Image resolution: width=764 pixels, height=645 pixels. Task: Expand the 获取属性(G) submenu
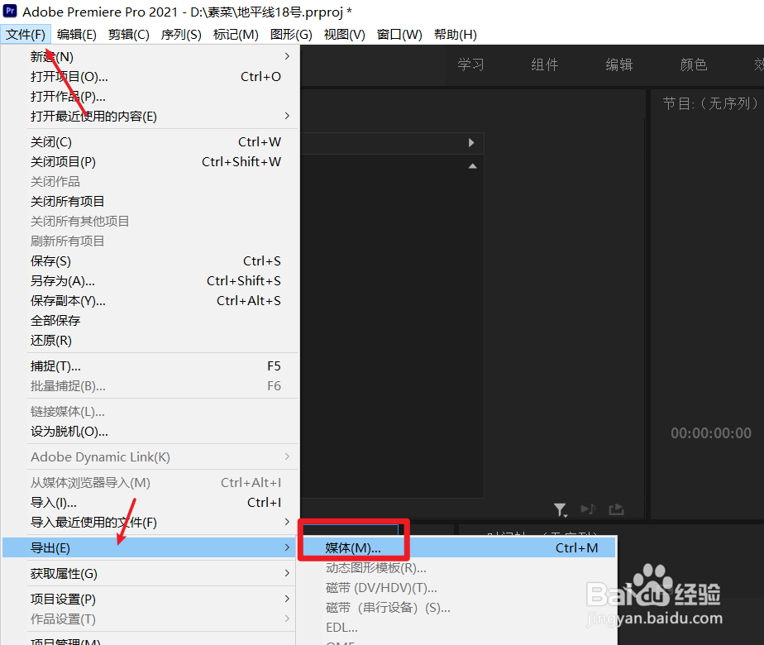click(x=150, y=573)
